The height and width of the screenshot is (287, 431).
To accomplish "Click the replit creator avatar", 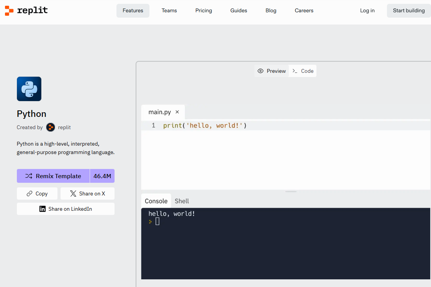I will 51,127.
